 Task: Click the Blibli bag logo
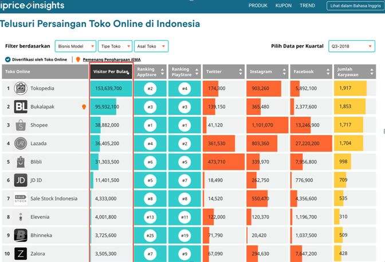click(21, 162)
